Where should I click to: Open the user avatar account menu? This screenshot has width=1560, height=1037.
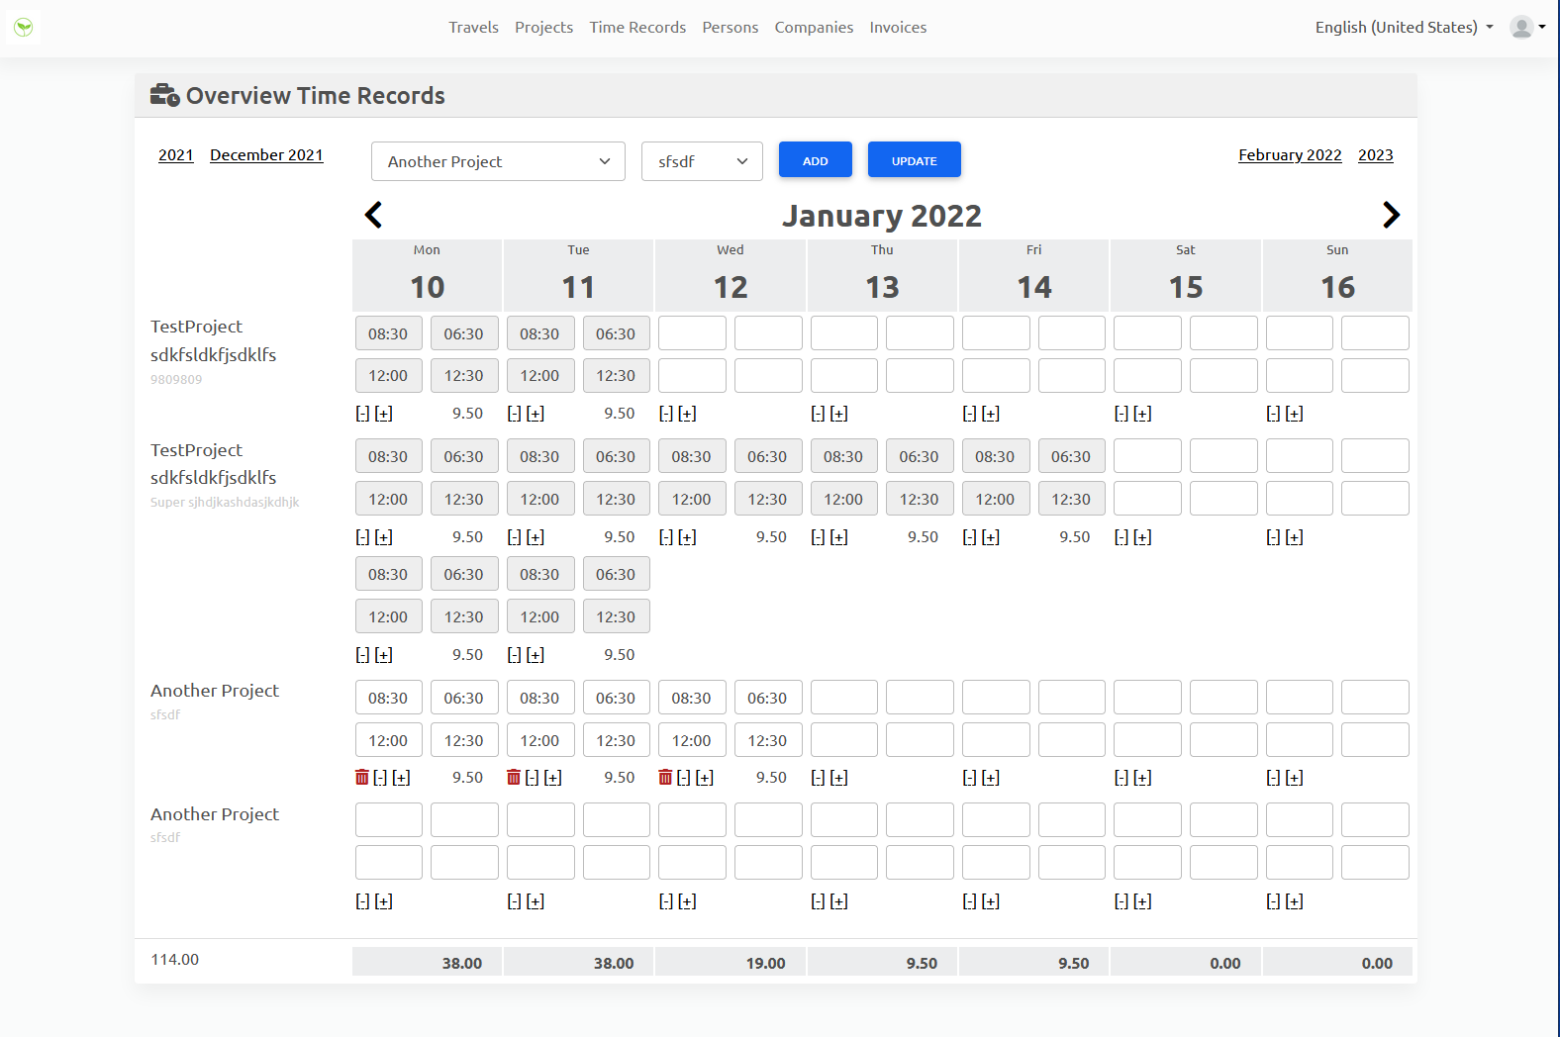click(1526, 28)
